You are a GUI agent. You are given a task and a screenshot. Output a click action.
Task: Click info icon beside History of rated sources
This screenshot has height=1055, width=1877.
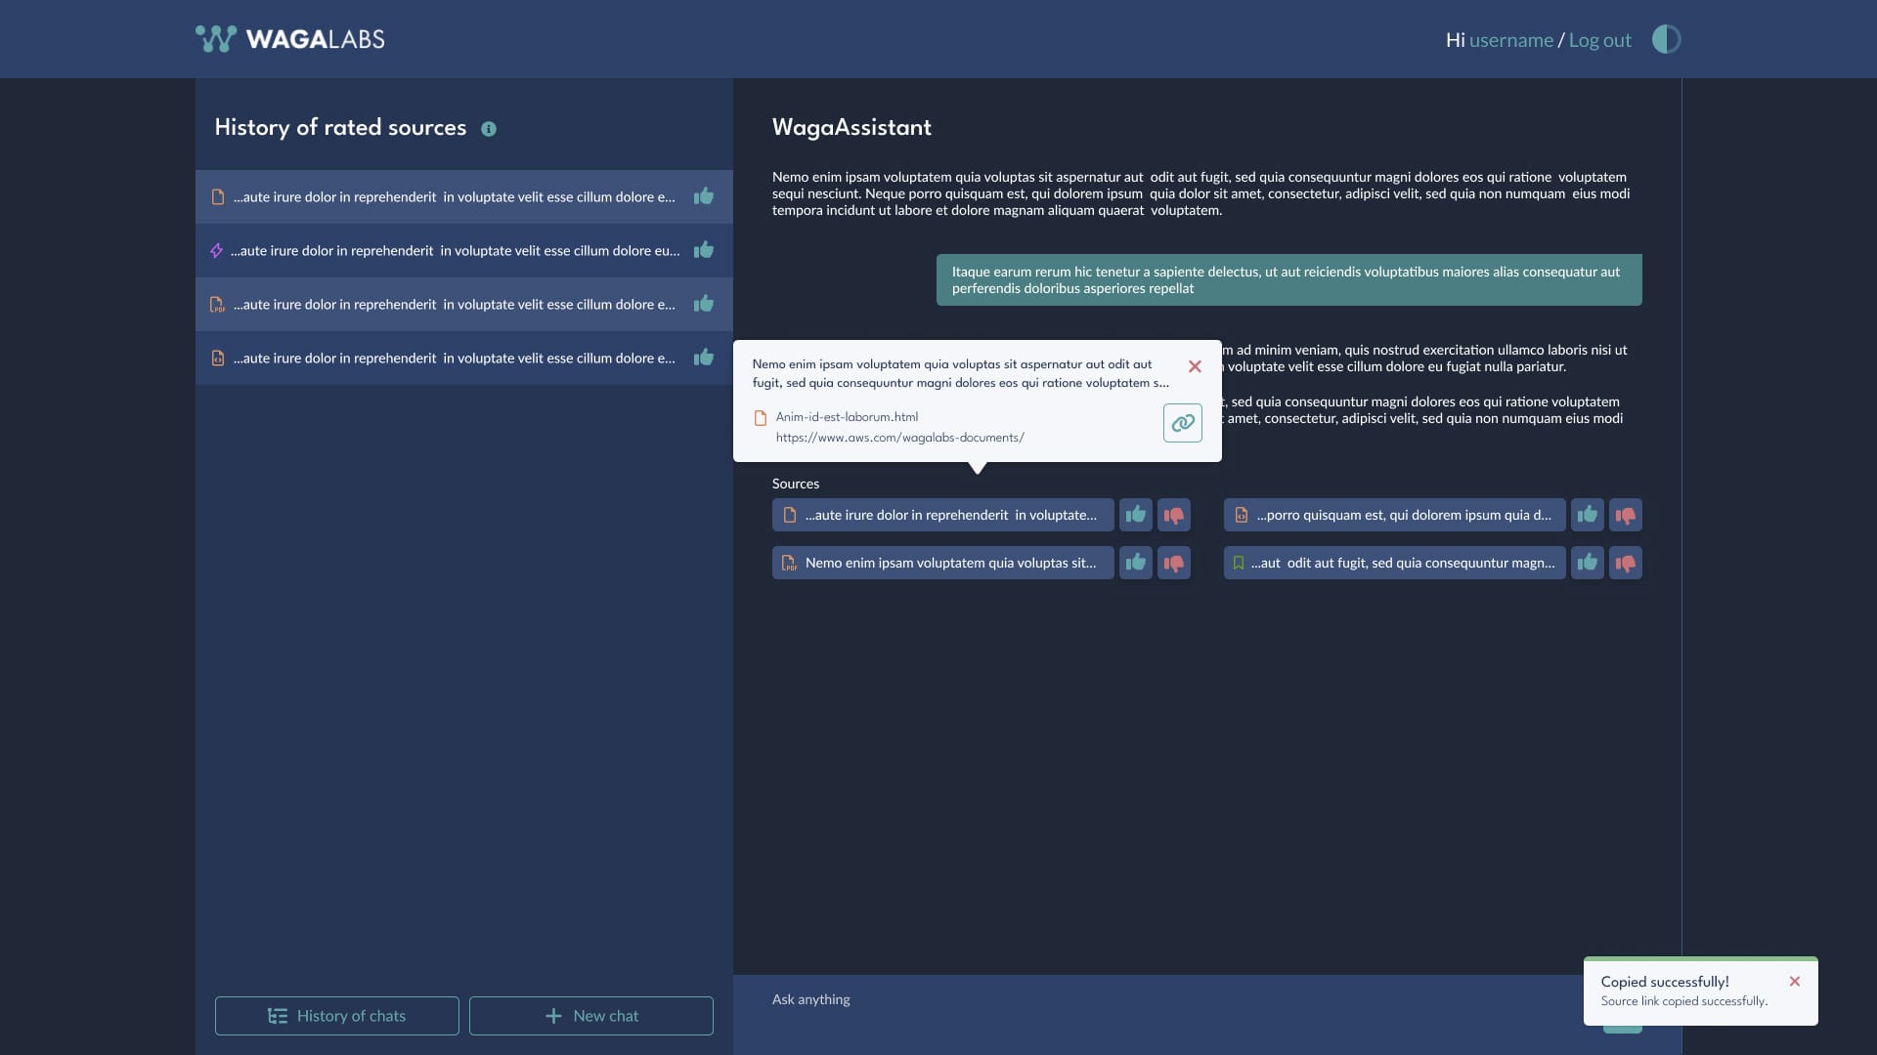click(489, 129)
